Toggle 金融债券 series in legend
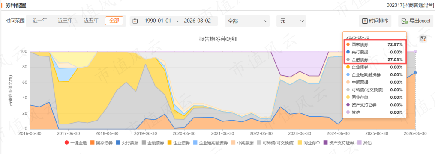Screen dimensions: 435x154 click(153, 143)
